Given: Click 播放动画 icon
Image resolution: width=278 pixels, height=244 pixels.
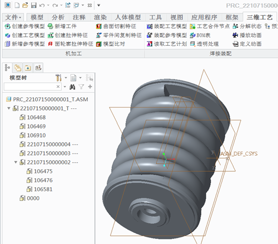Looking at the screenshot, I should (235, 35).
